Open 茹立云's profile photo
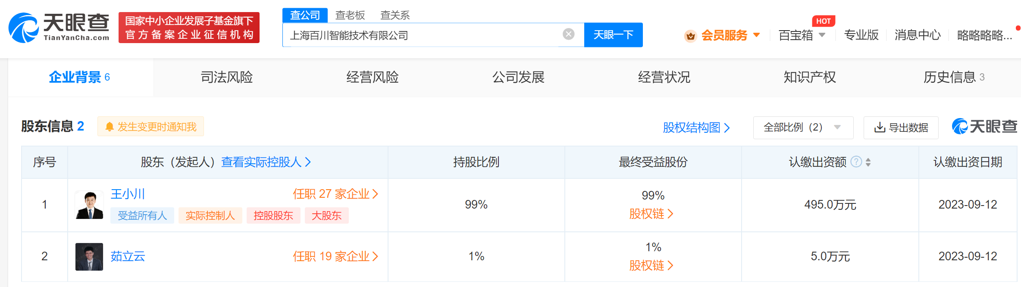Viewport: 1021px width, 287px height. [89, 257]
